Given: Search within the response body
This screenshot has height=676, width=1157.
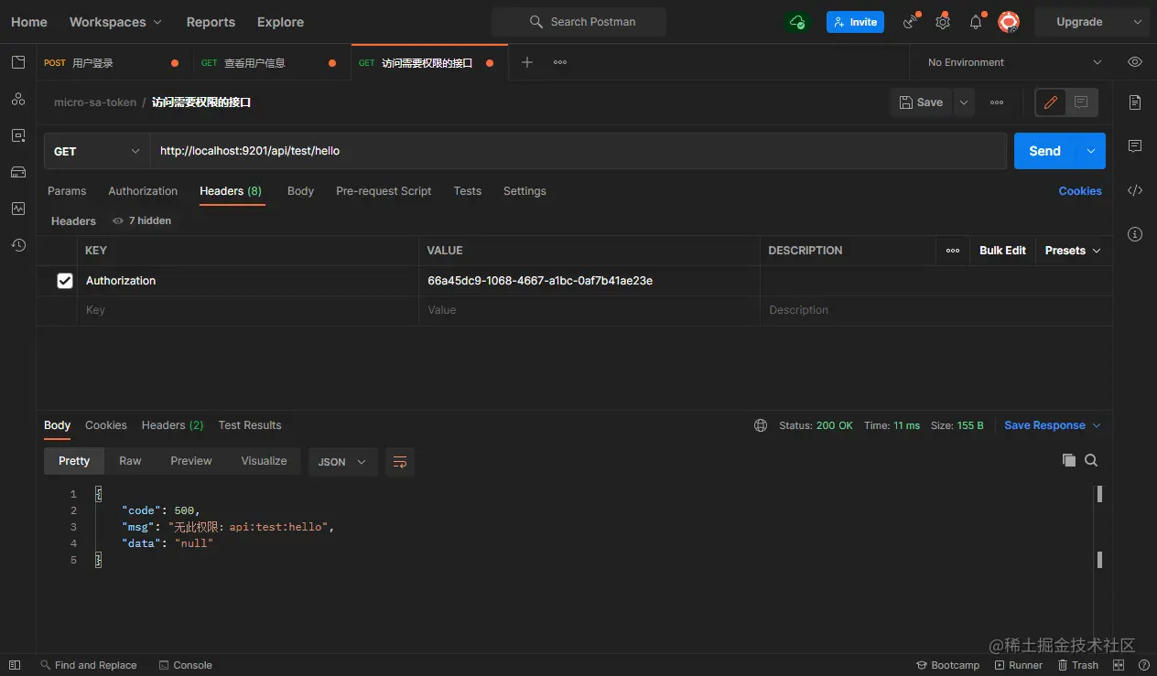Looking at the screenshot, I should (x=1091, y=460).
